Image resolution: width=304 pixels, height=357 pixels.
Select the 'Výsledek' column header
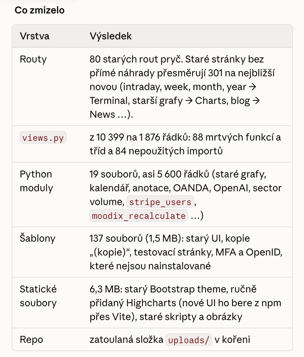(111, 36)
